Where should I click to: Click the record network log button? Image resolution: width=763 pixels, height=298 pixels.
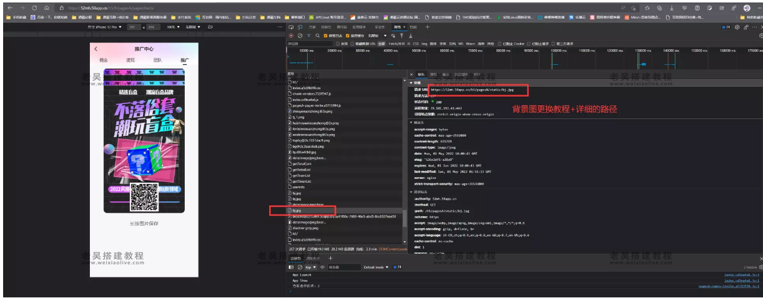pyautogui.click(x=292, y=36)
